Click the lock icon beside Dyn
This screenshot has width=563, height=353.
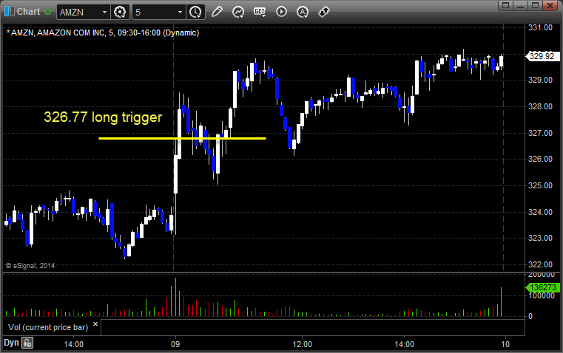(27, 343)
